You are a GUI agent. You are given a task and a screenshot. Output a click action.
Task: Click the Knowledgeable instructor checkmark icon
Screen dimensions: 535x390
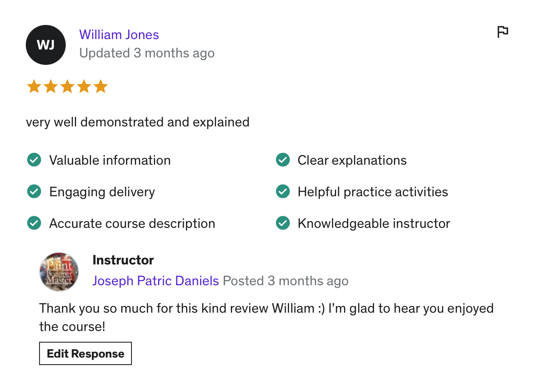point(283,223)
